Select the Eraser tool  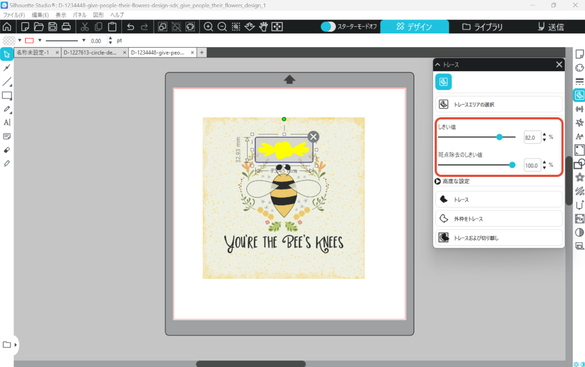[7, 150]
